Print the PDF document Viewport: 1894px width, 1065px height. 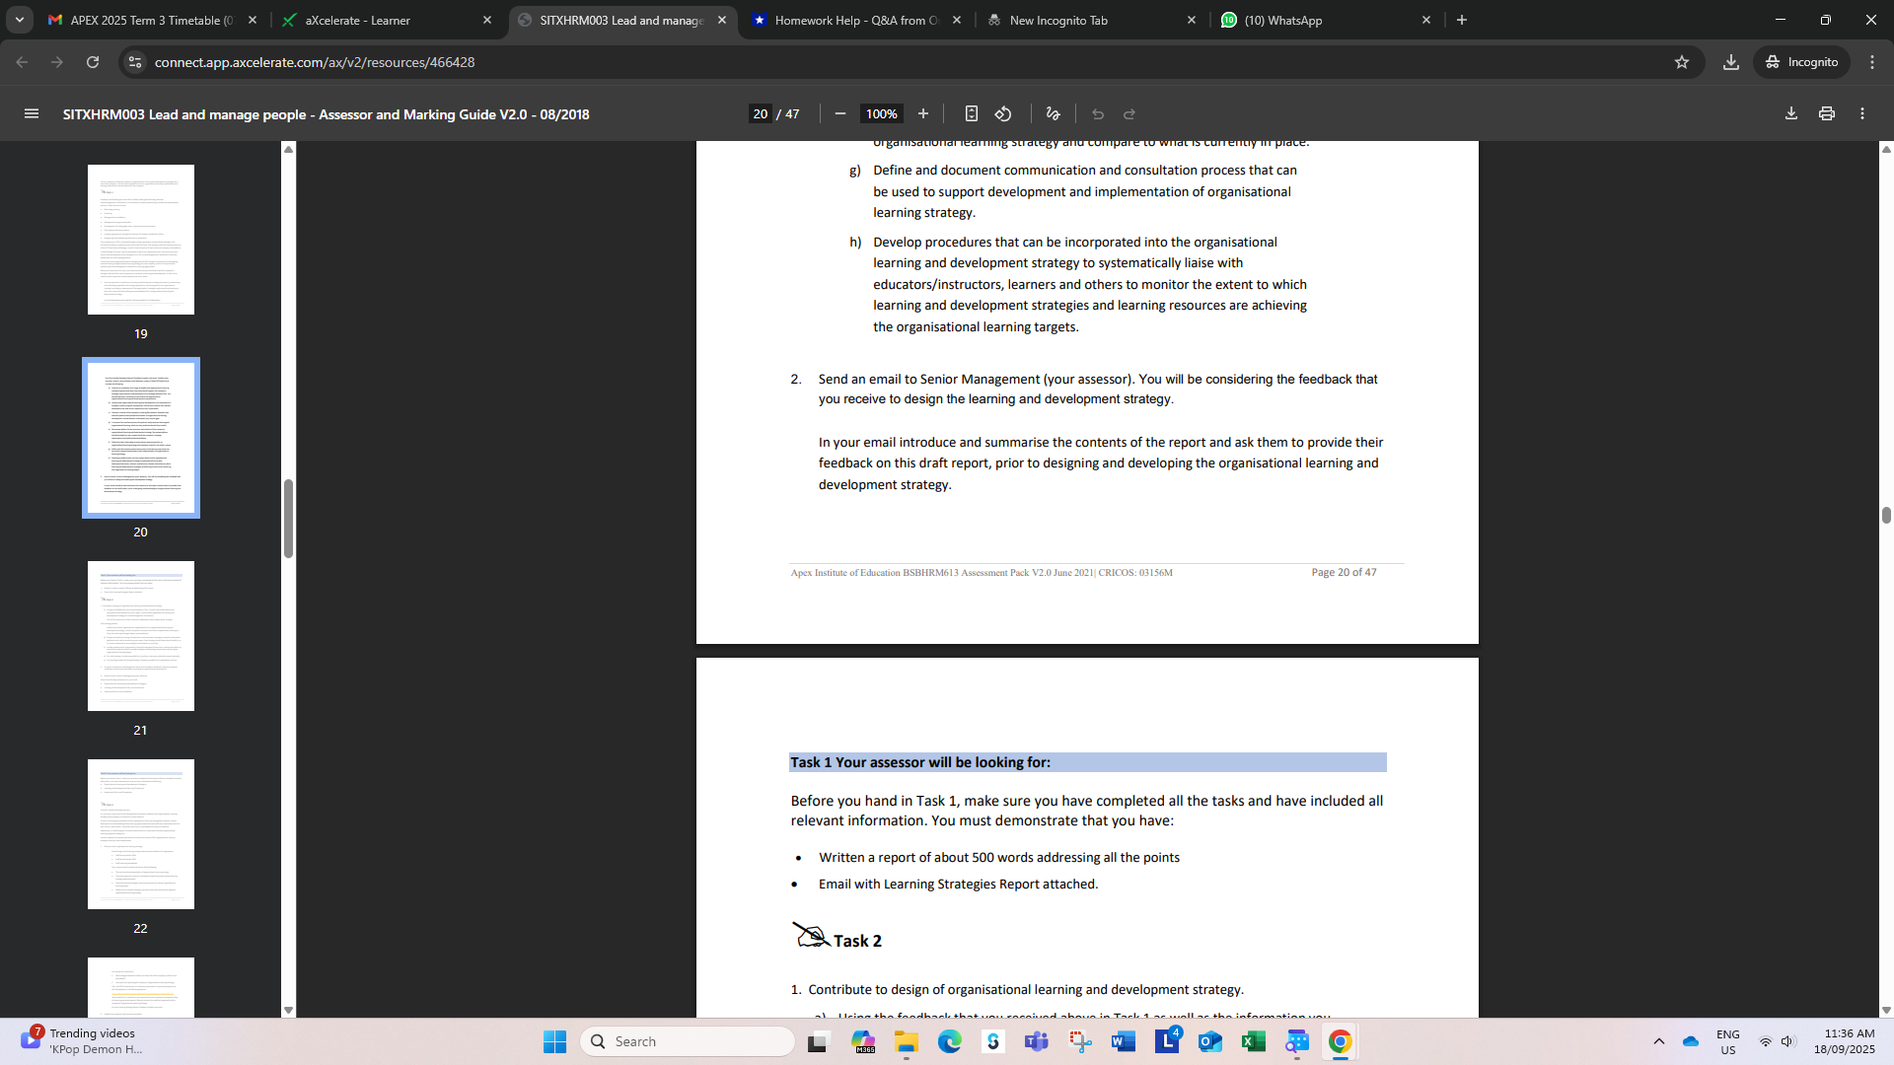1827,113
